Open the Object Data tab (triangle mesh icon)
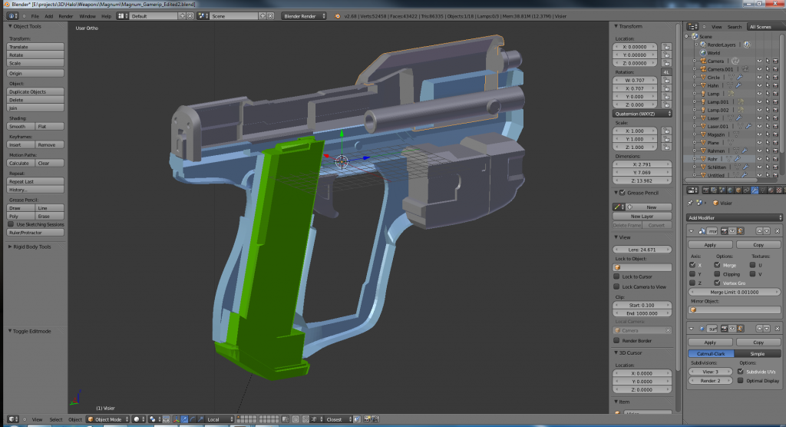 (x=763, y=190)
